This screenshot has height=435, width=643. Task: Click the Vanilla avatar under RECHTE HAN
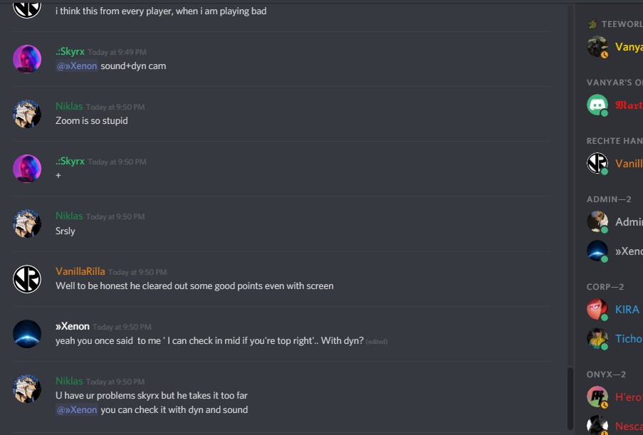click(x=597, y=163)
